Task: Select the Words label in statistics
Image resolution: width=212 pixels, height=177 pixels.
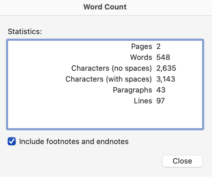Action: pyautogui.click(x=141, y=57)
